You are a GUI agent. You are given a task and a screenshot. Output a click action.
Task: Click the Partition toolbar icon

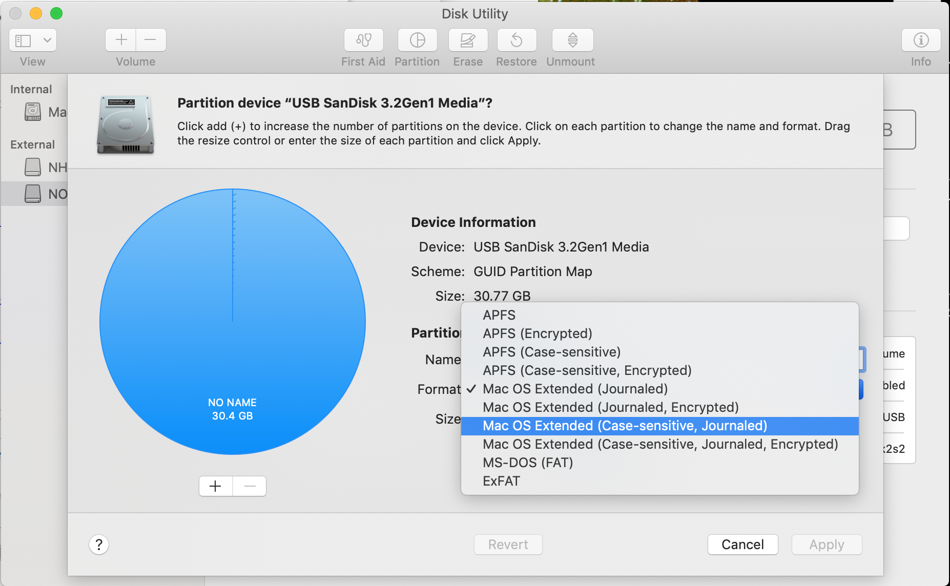click(417, 40)
